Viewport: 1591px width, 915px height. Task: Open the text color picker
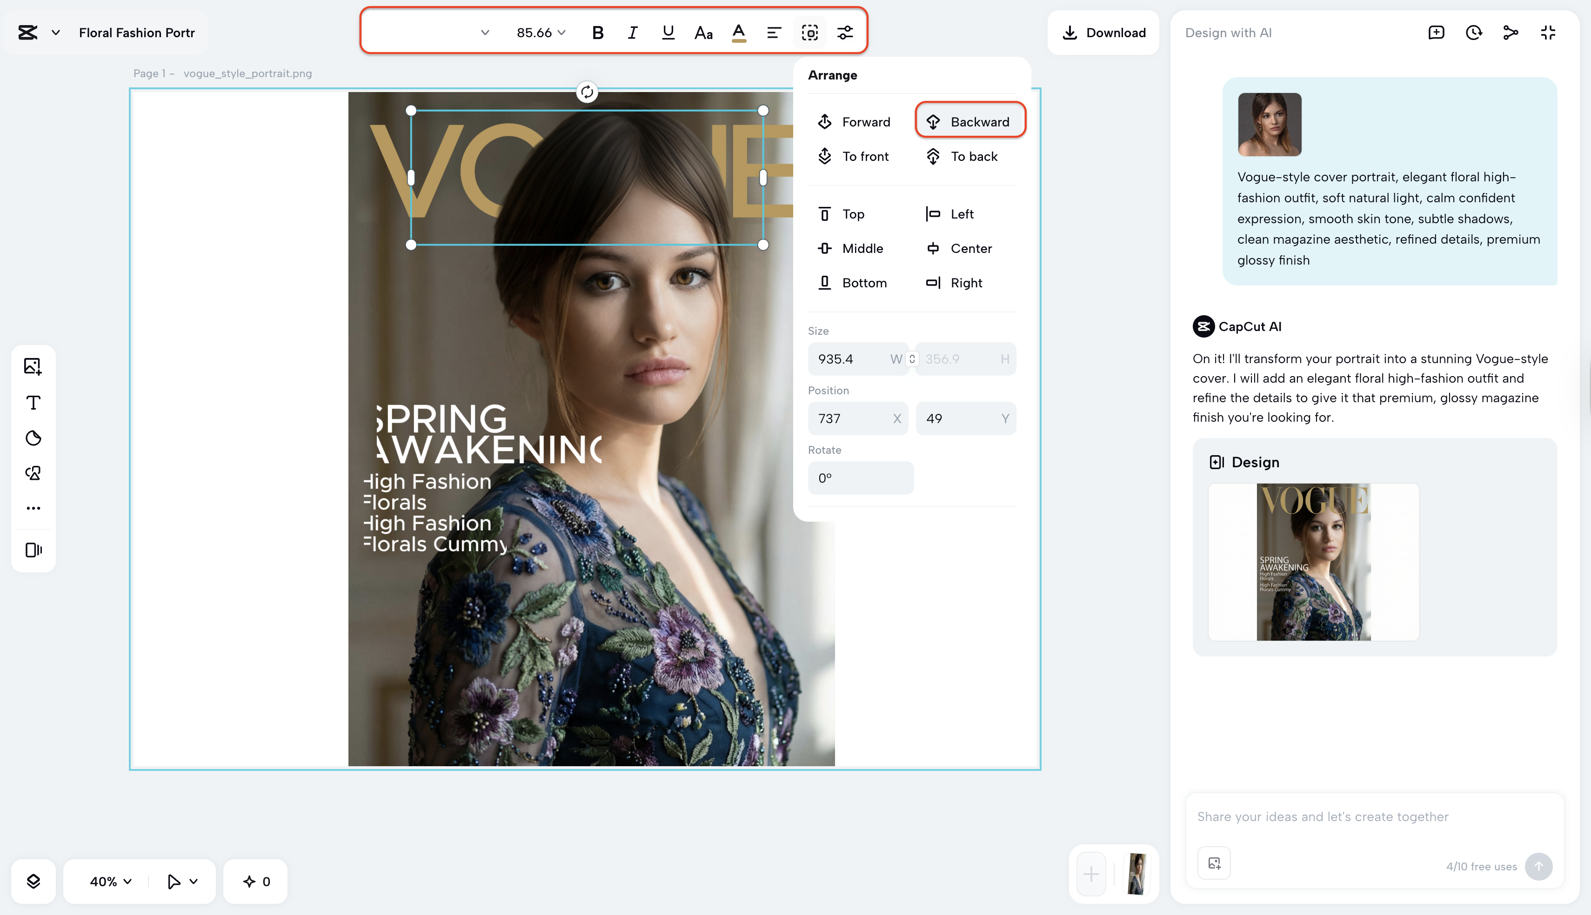click(739, 33)
